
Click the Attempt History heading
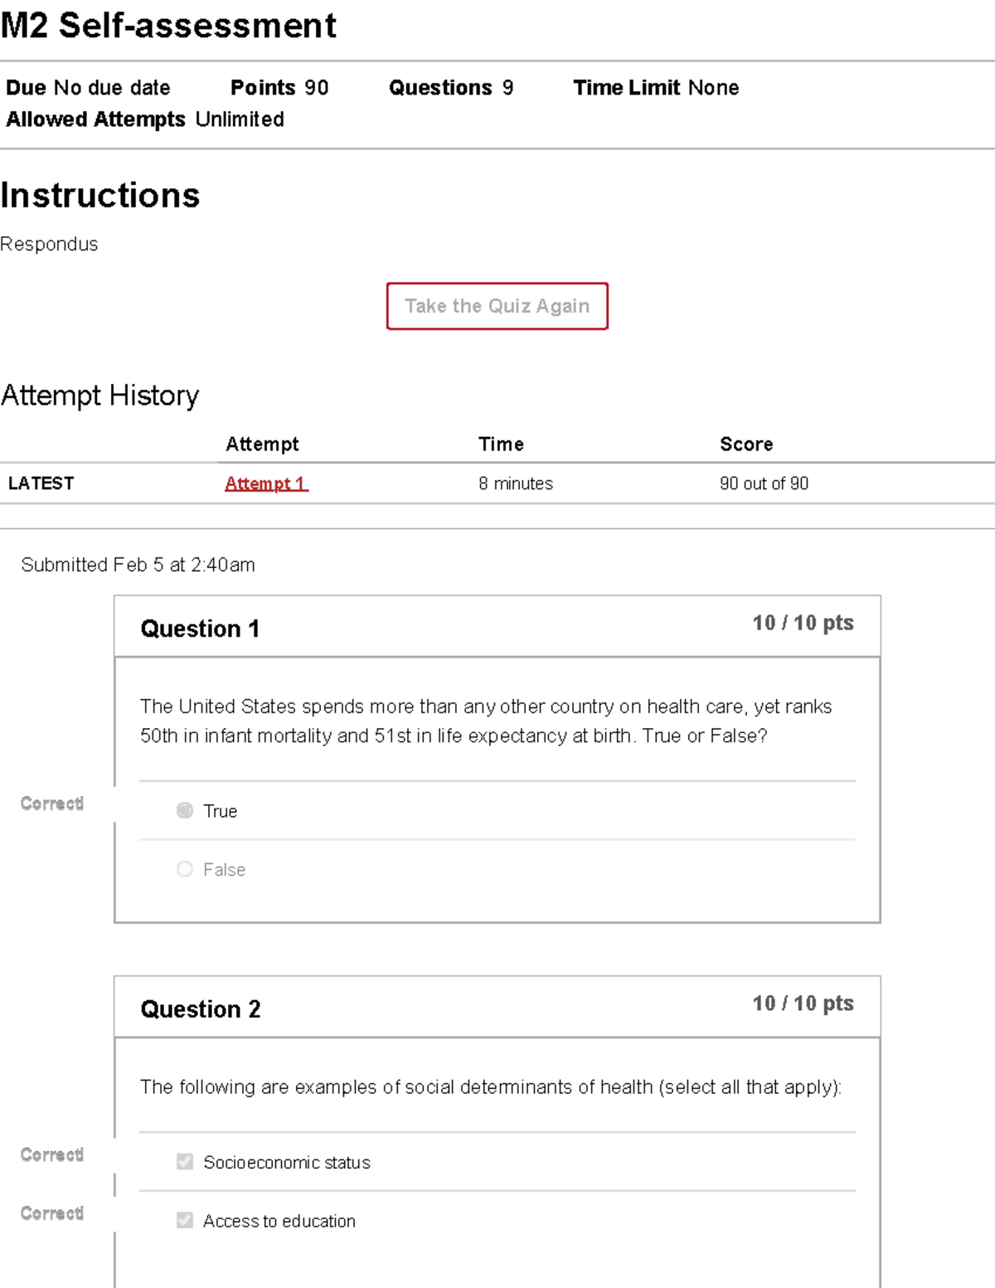(x=100, y=396)
